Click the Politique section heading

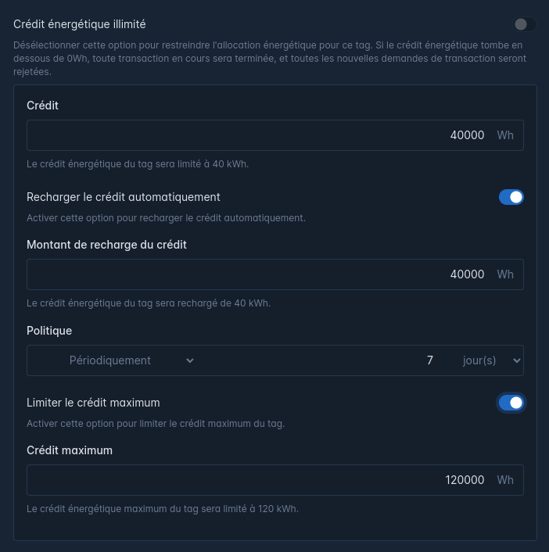[x=49, y=331]
